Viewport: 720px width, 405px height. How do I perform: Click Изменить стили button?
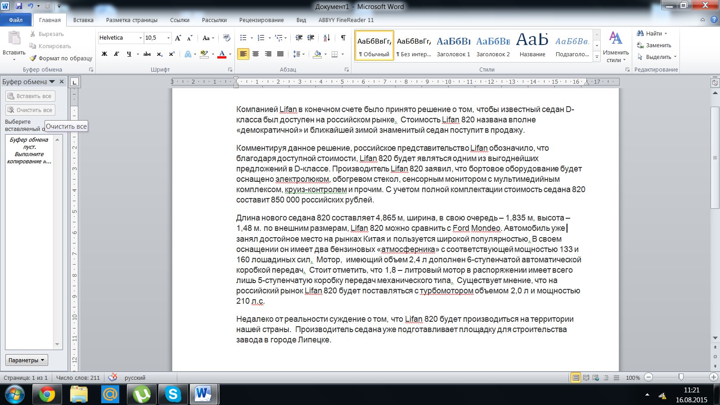click(x=616, y=46)
